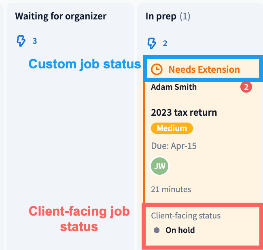
Task: Select the In prep column header
Action: [x=161, y=16]
